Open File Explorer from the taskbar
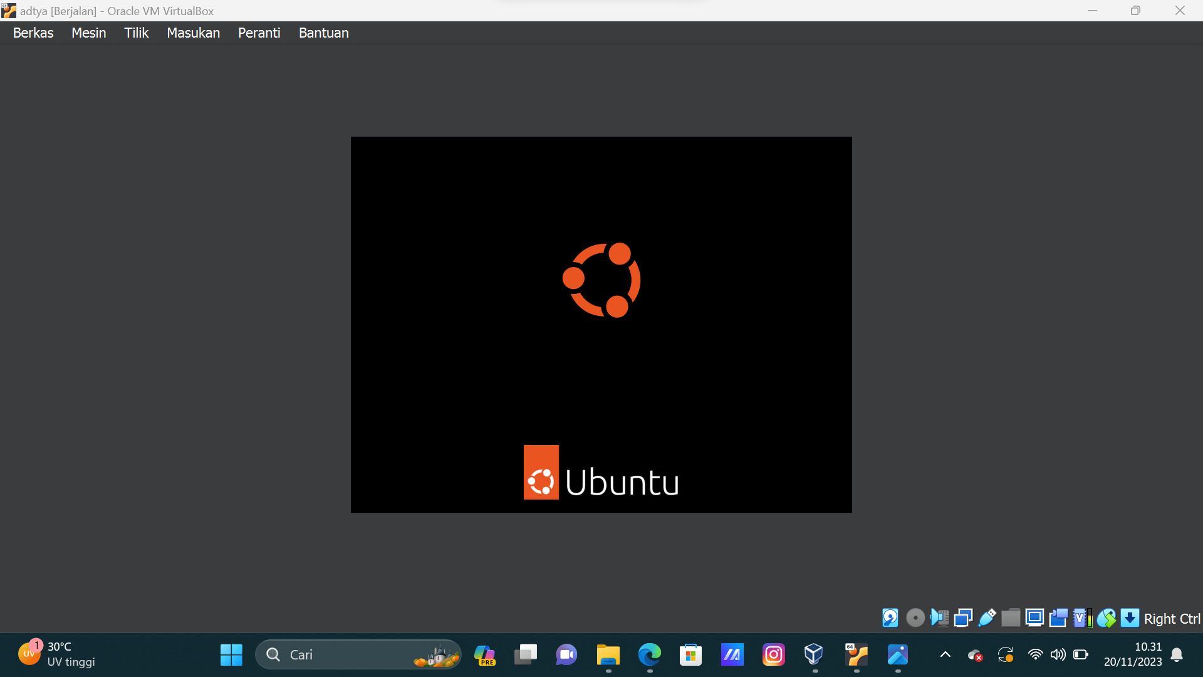The width and height of the screenshot is (1203, 677). 608,654
